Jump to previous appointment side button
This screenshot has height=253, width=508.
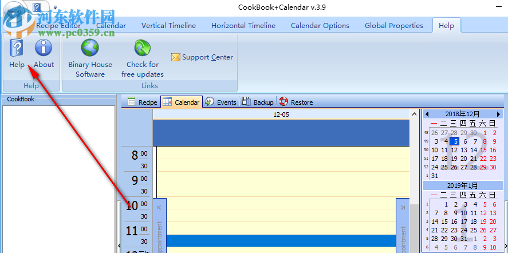pyautogui.click(x=159, y=226)
